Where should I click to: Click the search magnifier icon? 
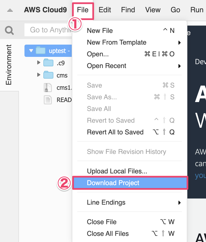[x=9, y=30]
